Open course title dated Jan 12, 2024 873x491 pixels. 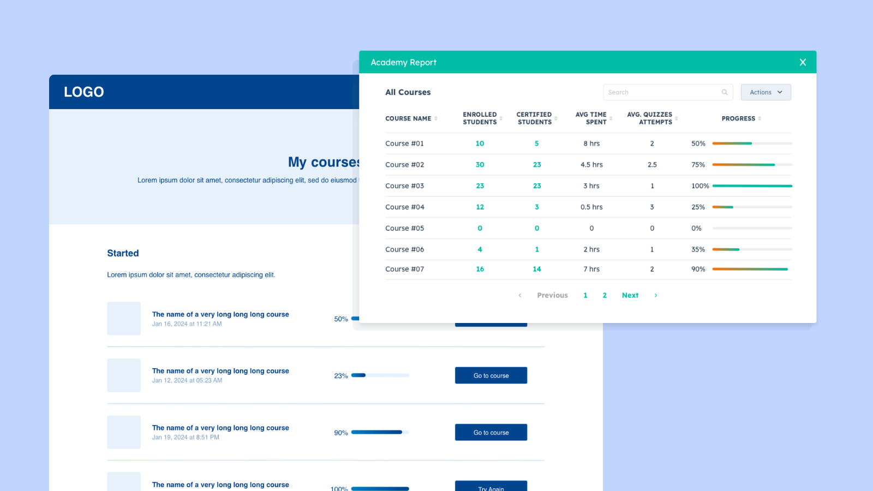pyautogui.click(x=220, y=371)
